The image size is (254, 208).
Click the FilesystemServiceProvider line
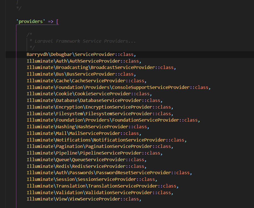(x=100, y=114)
